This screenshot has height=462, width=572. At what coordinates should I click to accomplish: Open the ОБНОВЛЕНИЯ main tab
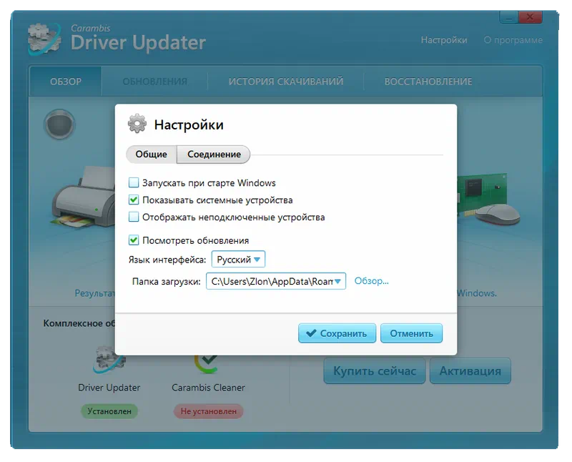click(154, 82)
